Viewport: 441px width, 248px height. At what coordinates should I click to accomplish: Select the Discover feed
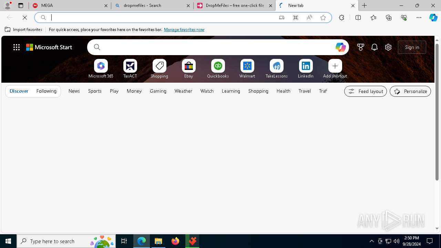click(19, 91)
